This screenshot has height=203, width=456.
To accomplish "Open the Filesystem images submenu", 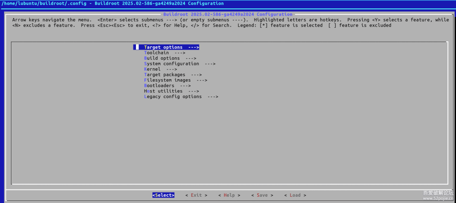I will click(176, 80).
